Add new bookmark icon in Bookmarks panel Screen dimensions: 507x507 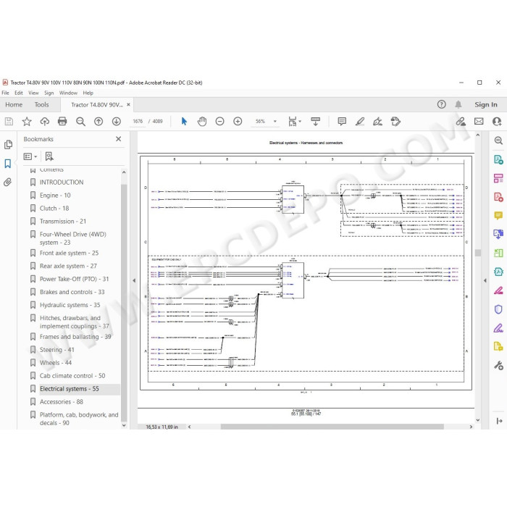coord(49,156)
